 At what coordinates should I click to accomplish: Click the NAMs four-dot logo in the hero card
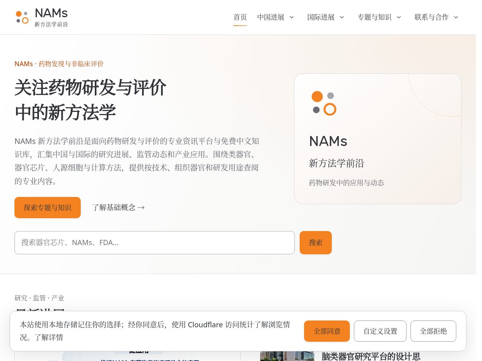pos(324,103)
